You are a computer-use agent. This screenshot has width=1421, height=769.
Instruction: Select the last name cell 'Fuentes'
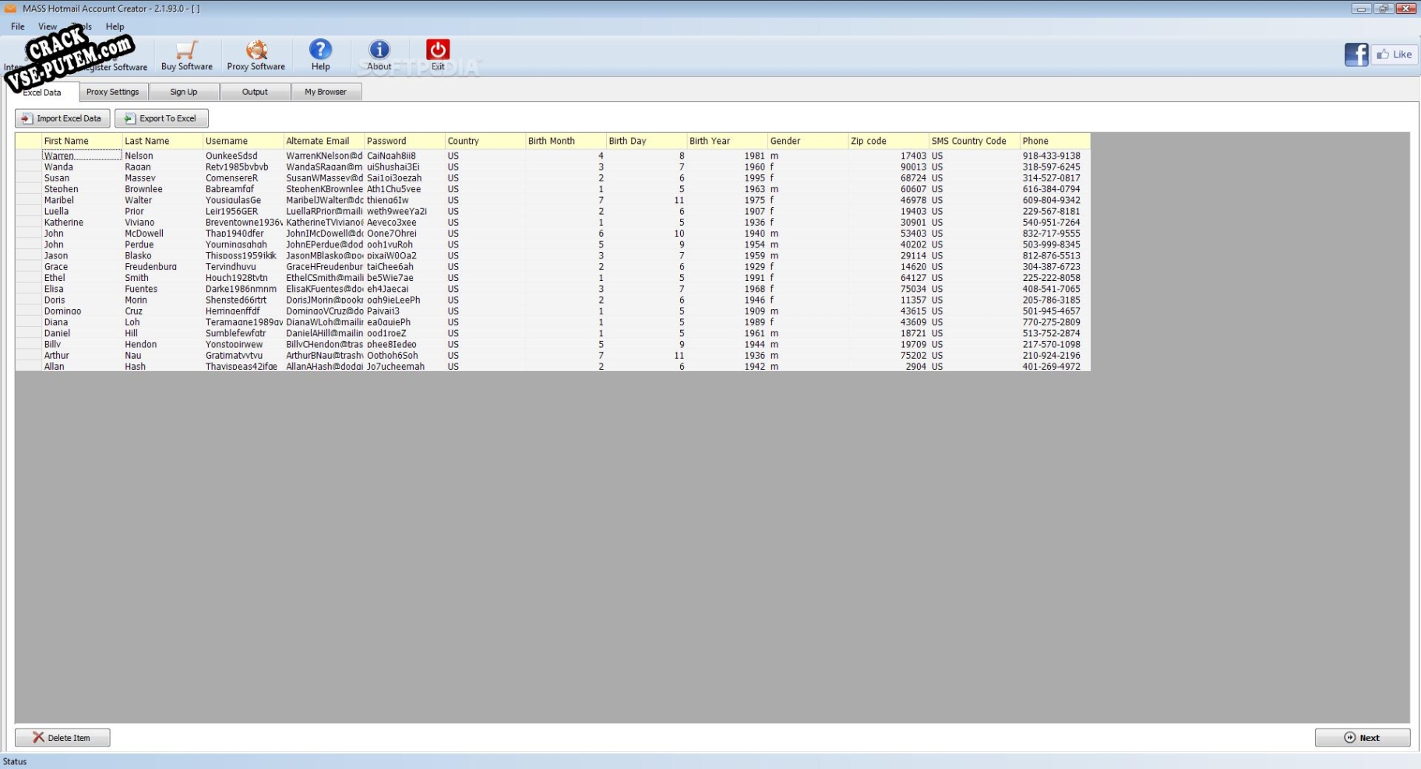click(x=162, y=289)
